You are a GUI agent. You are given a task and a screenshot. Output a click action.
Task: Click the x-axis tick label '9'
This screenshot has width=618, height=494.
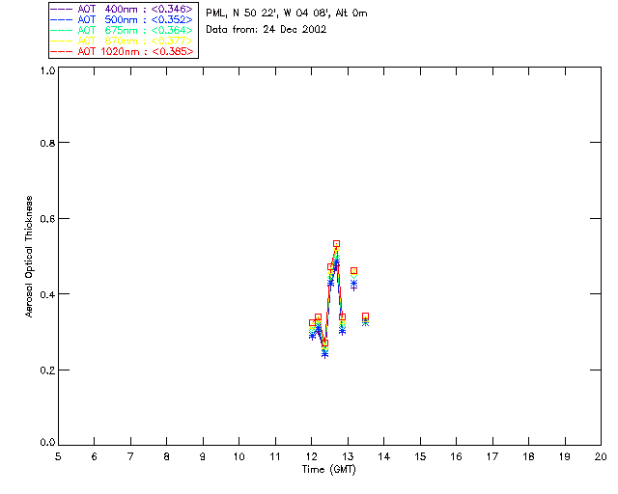click(x=203, y=456)
